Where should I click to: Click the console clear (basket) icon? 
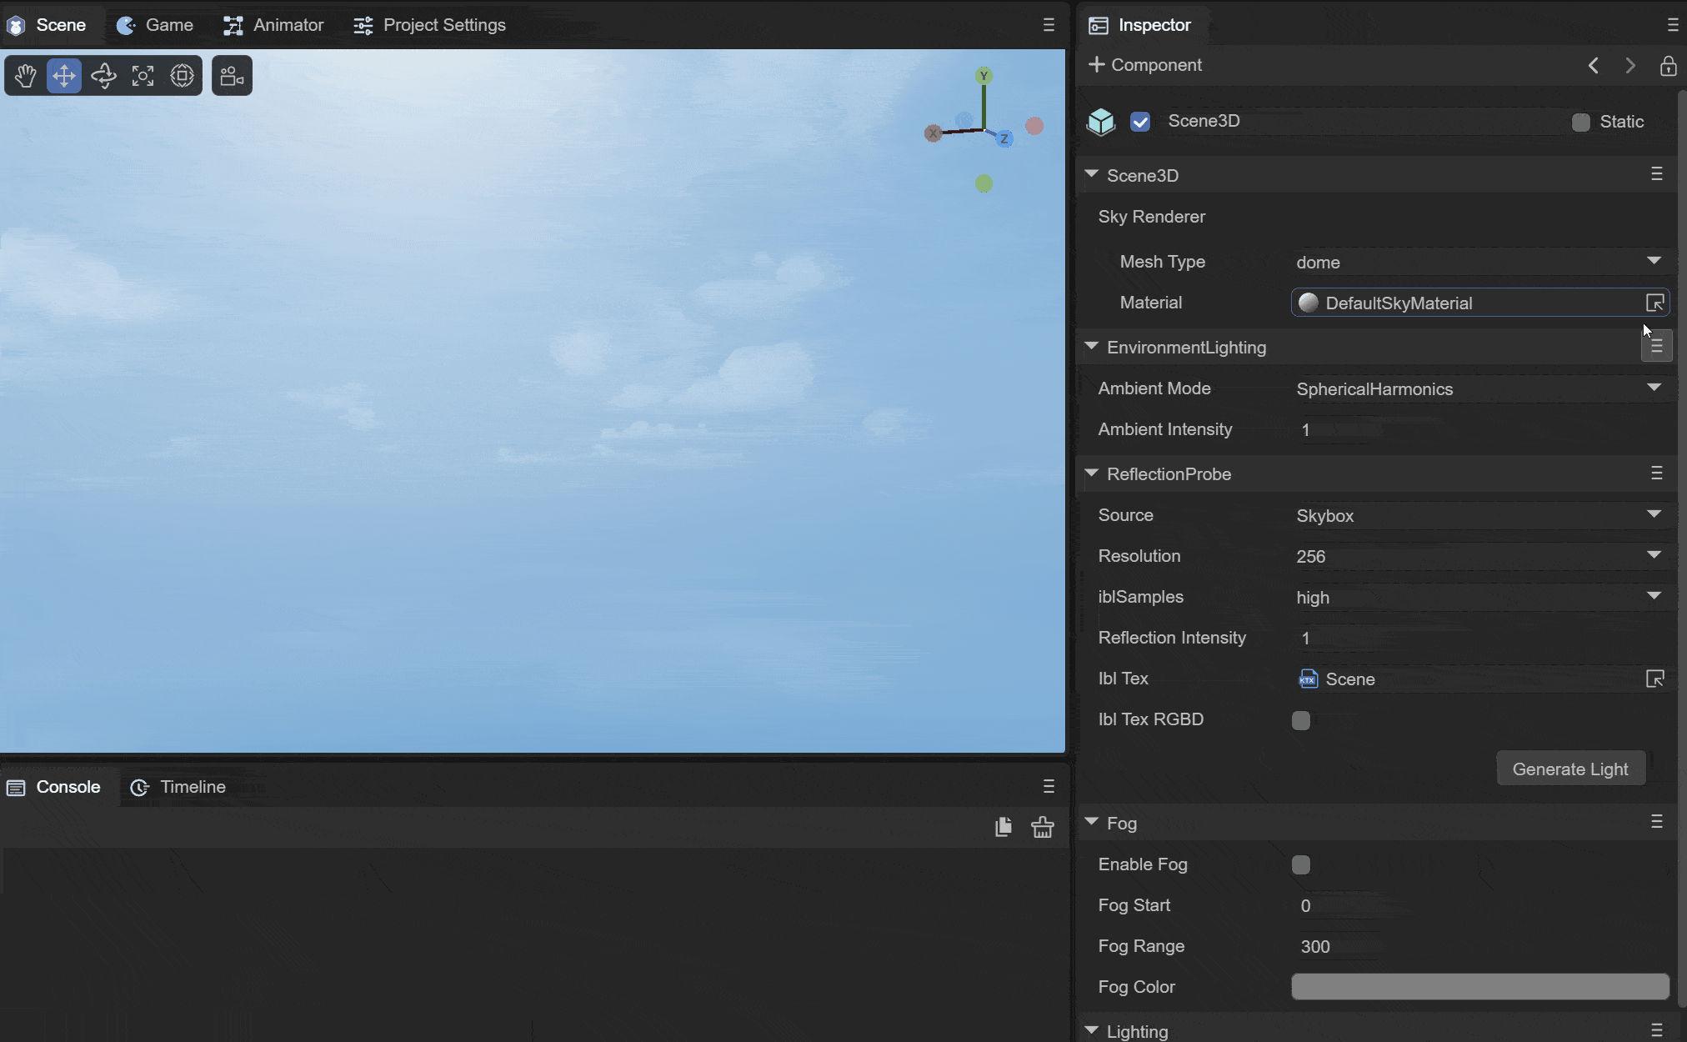coord(1042,827)
